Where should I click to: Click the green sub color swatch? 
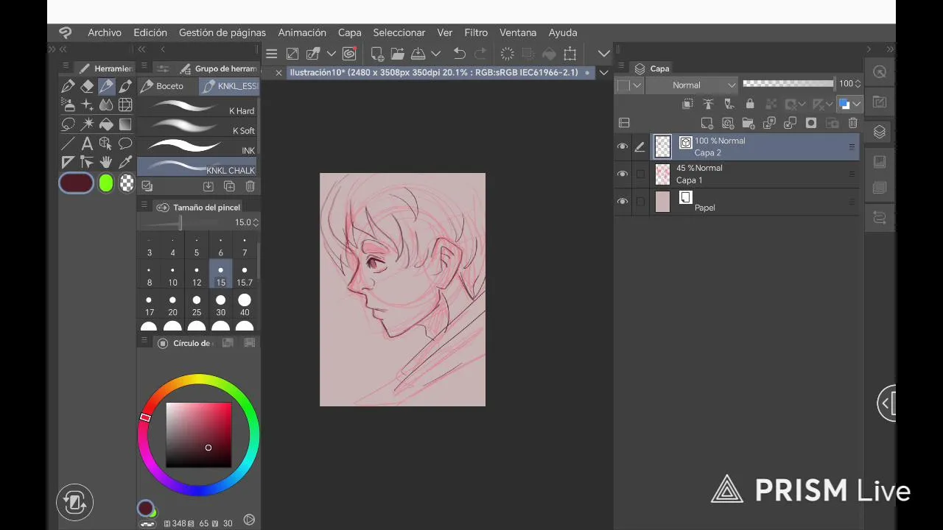[x=106, y=183]
